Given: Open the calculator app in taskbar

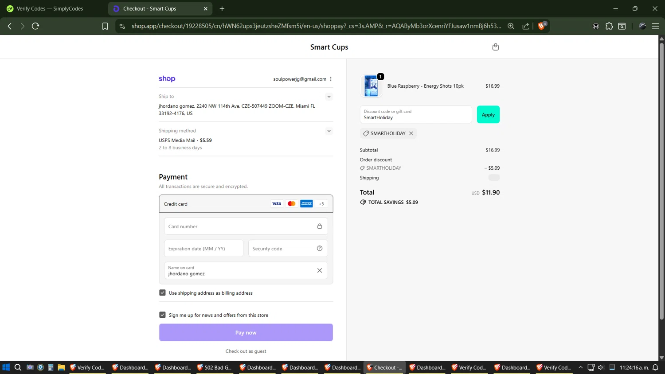Looking at the screenshot, I should pyautogui.click(x=51, y=367).
